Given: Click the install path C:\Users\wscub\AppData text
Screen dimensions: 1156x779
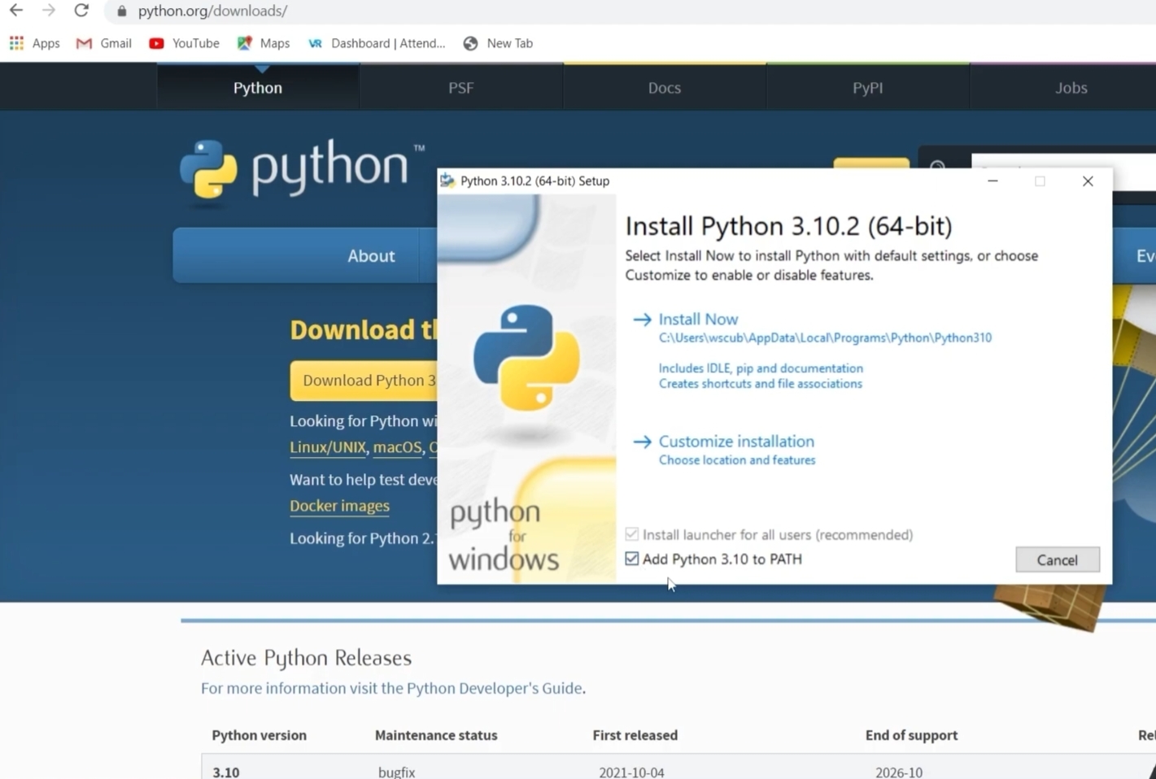Looking at the screenshot, I should click(825, 337).
